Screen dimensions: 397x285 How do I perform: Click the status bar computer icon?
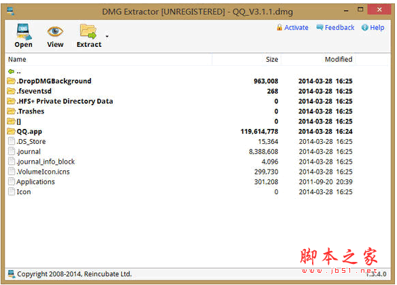coord(11,274)
